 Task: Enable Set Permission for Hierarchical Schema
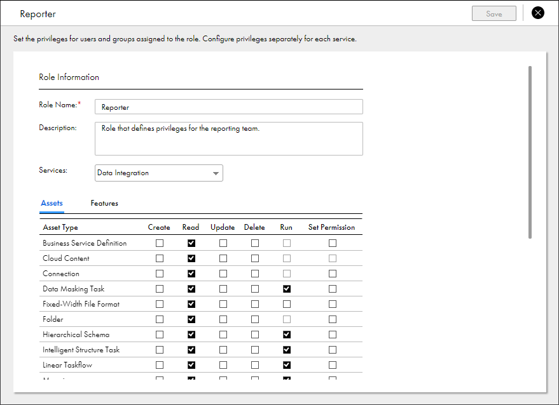coord(333,335)
